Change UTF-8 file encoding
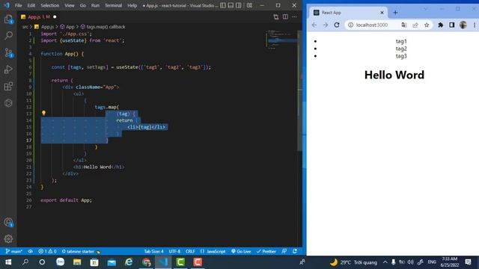 pyautogui.click(x=174, y=251)
